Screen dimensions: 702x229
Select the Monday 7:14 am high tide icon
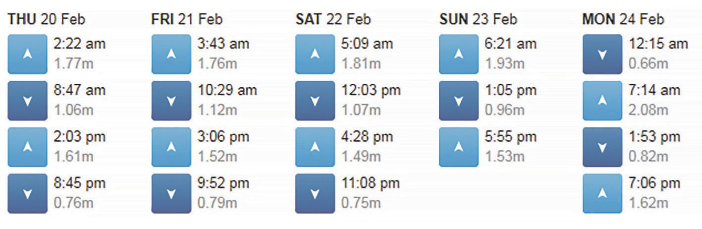coord(602,101)
